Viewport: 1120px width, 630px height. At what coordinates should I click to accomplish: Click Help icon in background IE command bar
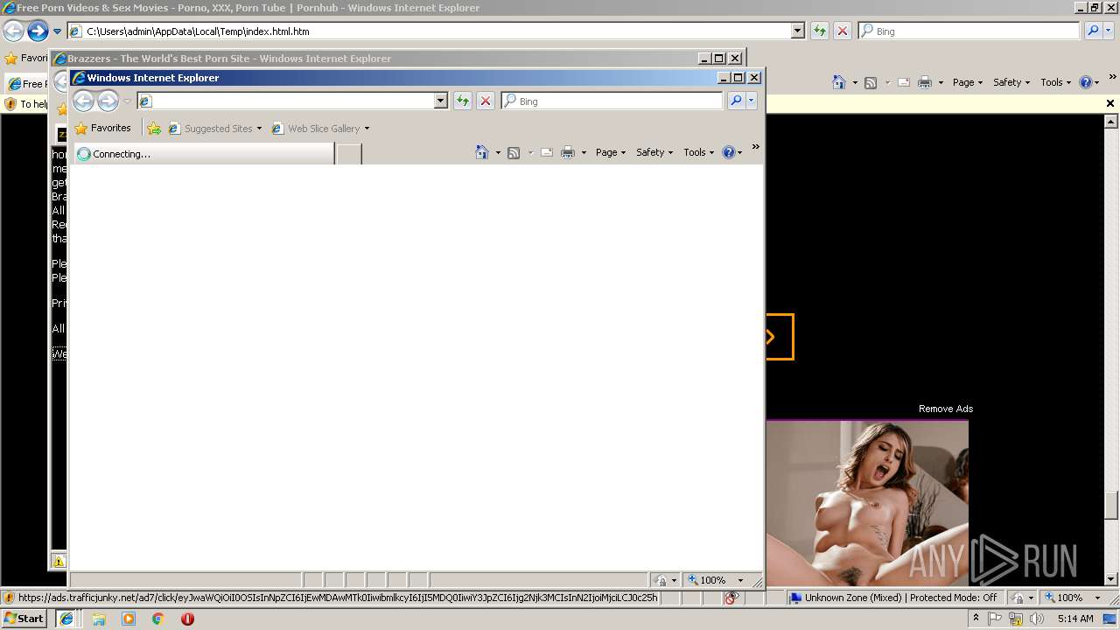[1085, 82]
